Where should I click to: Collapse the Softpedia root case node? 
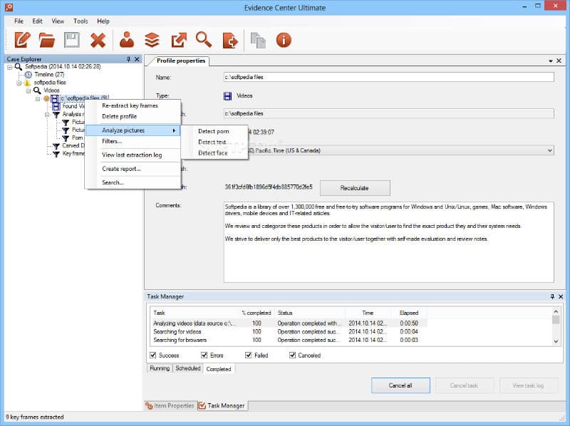click(x=9, y=66)
